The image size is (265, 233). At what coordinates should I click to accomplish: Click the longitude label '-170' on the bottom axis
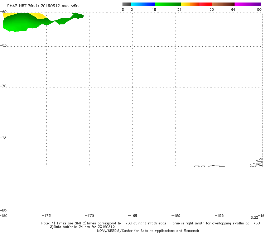[x=90, y=216]
